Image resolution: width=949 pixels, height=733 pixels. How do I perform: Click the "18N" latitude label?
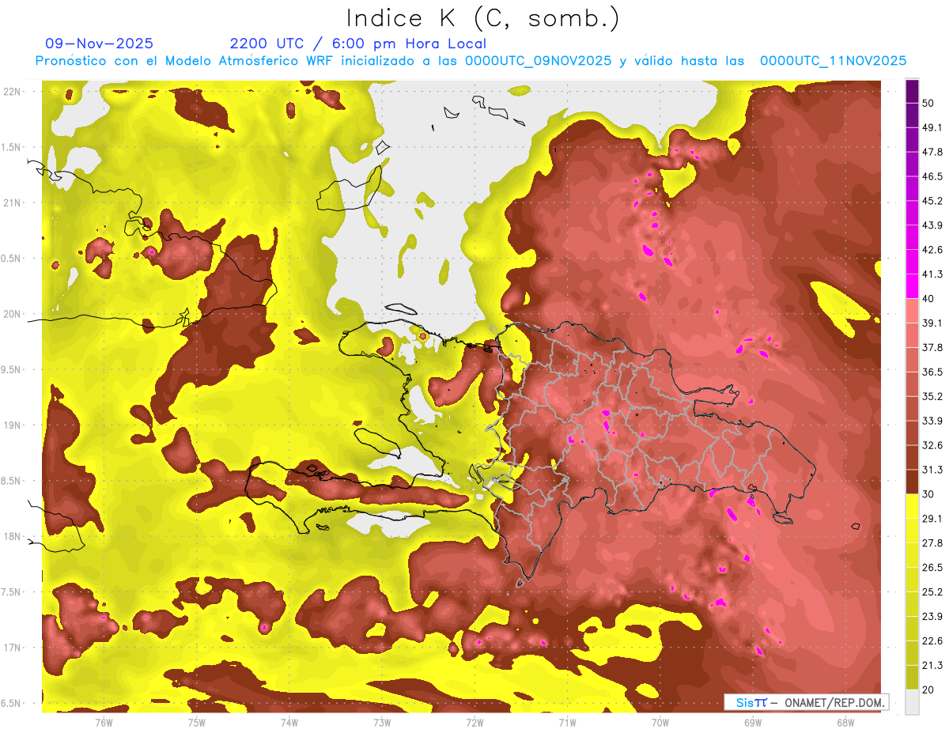pos(12,537)
